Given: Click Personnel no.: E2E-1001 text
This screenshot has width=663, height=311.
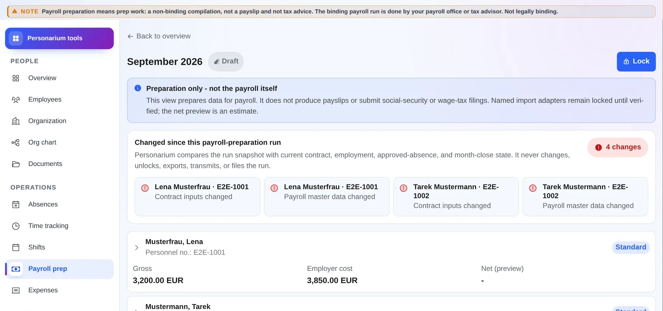Looking at the screenshot, I should [185, 252].
